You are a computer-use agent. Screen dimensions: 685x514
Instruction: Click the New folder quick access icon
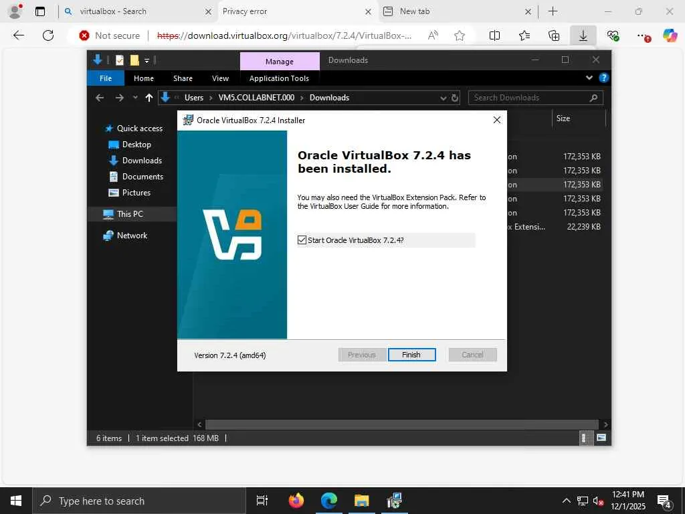[x=134, y=60]
